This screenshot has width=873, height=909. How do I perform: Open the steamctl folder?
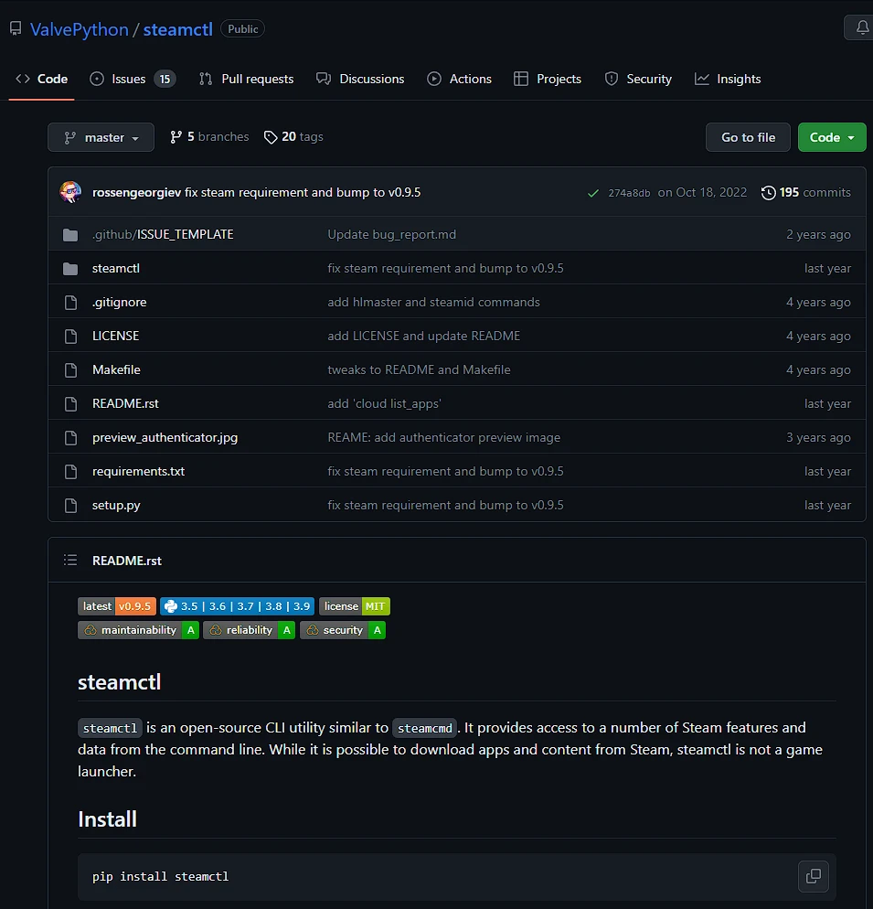pos(116,269)
